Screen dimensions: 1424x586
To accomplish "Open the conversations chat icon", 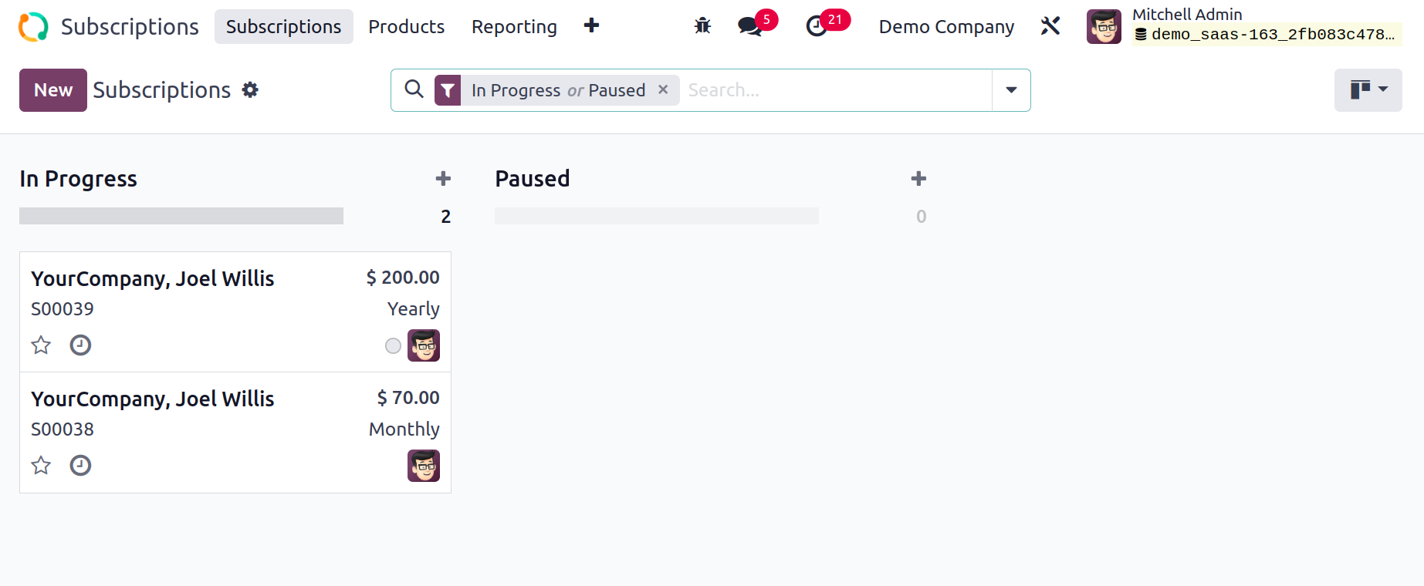I will [x=749, y=26].
